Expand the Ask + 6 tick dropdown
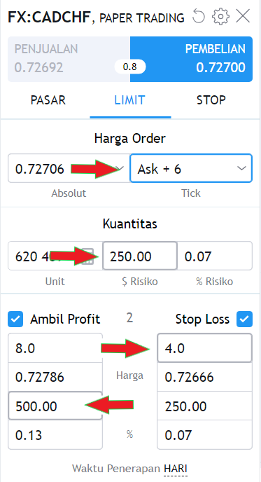 tap(241, 168)
